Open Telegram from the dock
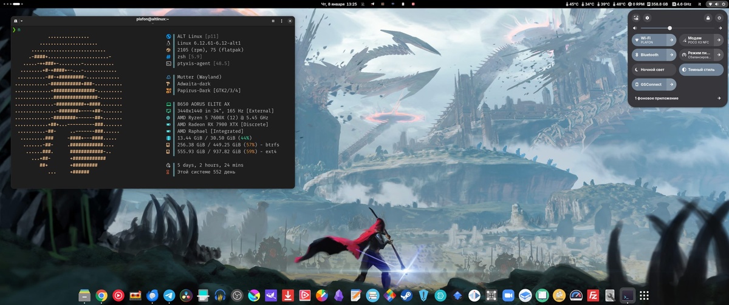 169,295
